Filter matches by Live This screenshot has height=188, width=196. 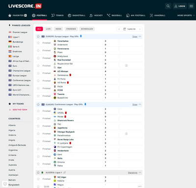pyautogui.click(x=48, y=29)
